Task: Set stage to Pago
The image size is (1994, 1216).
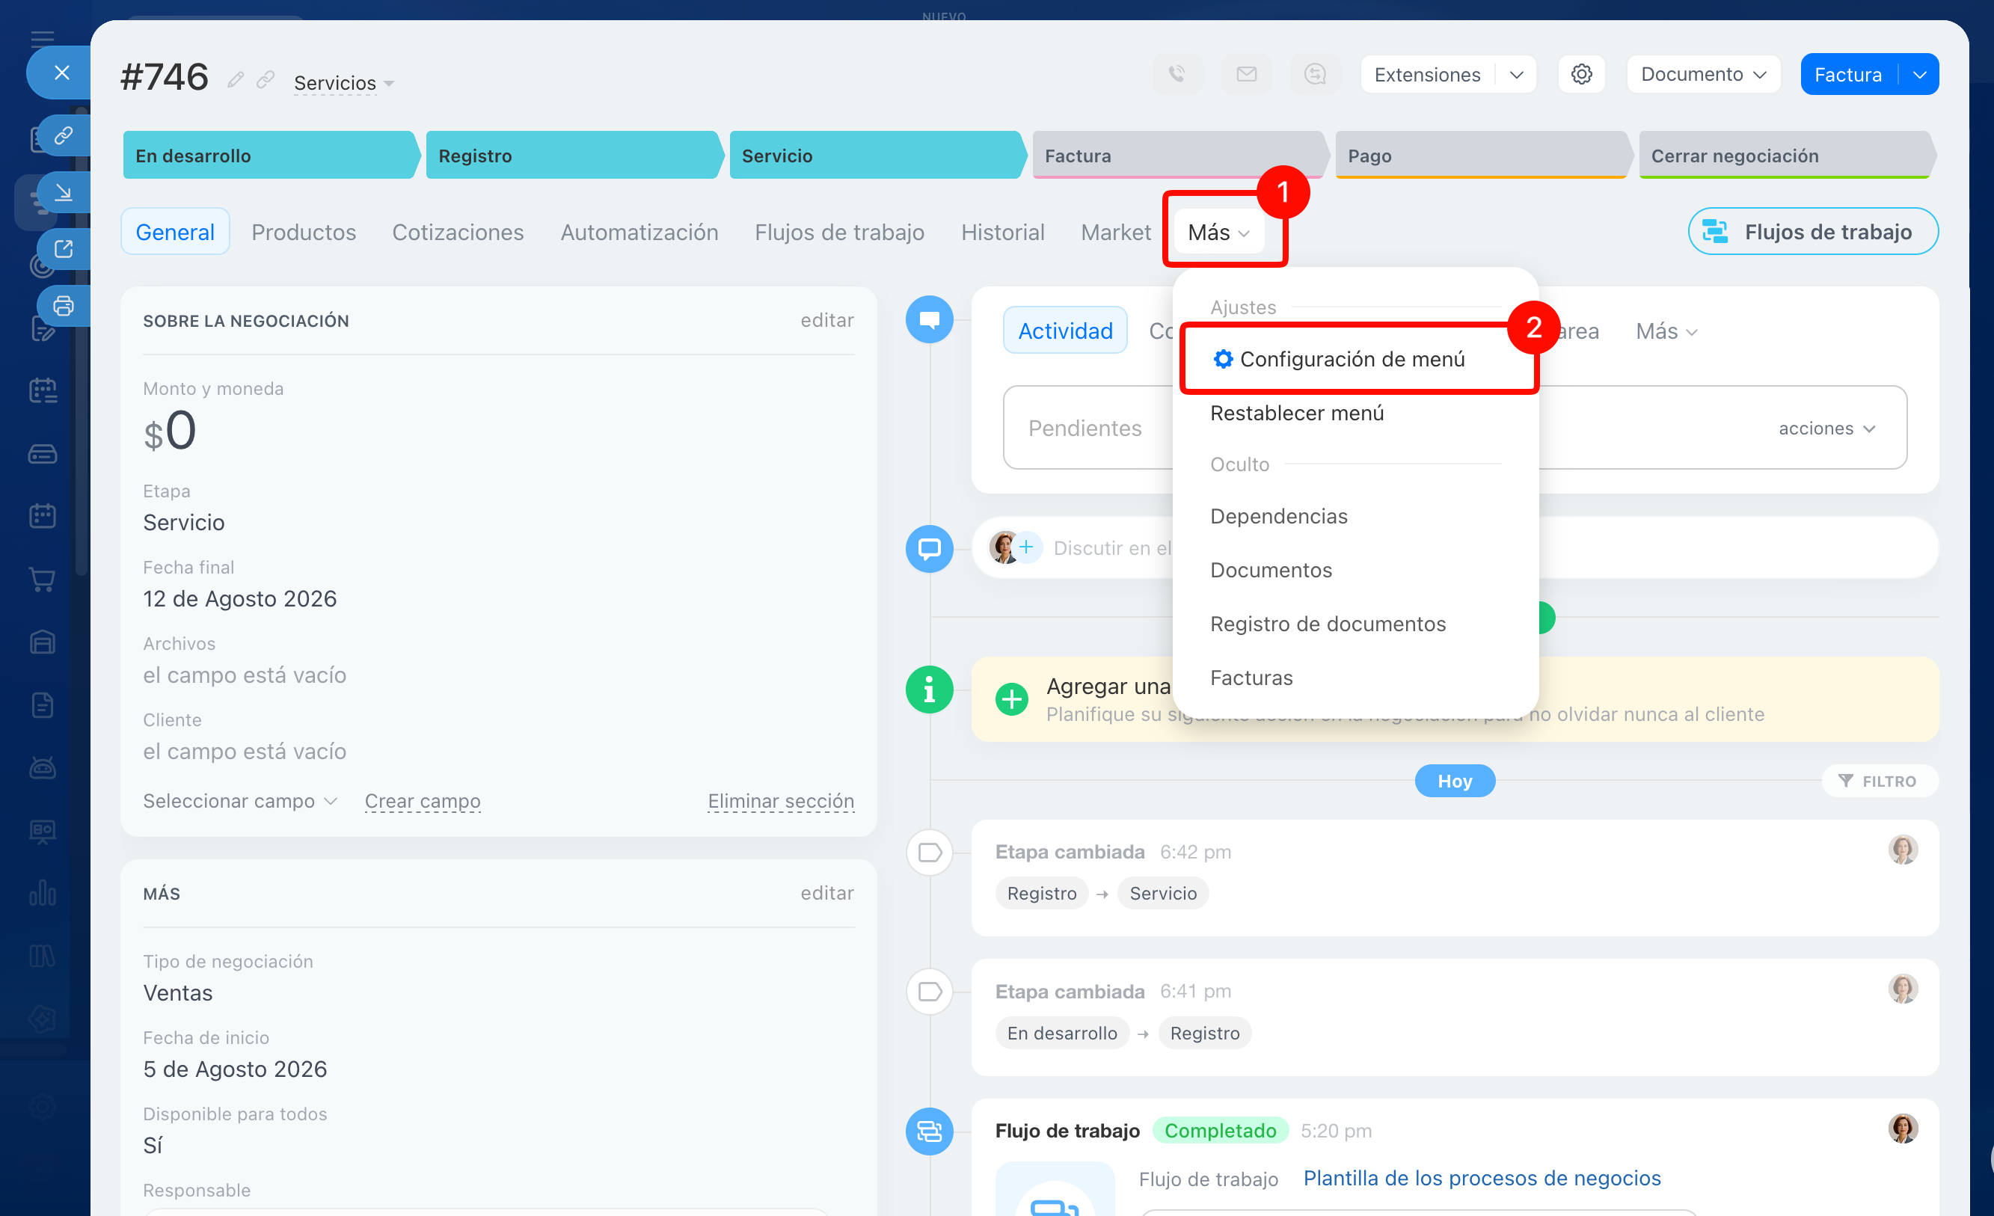Action: click(1483, 156)
